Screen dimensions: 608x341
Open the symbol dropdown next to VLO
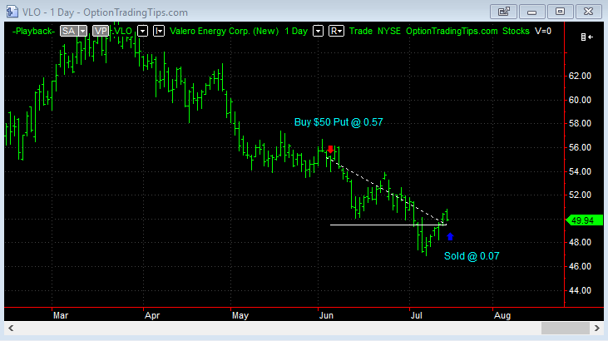point(143,31)
